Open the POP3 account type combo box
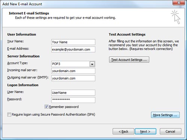The image size is (187, 140). coord(73,64)
